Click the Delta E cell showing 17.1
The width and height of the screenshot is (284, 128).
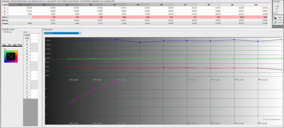(185, 17)
